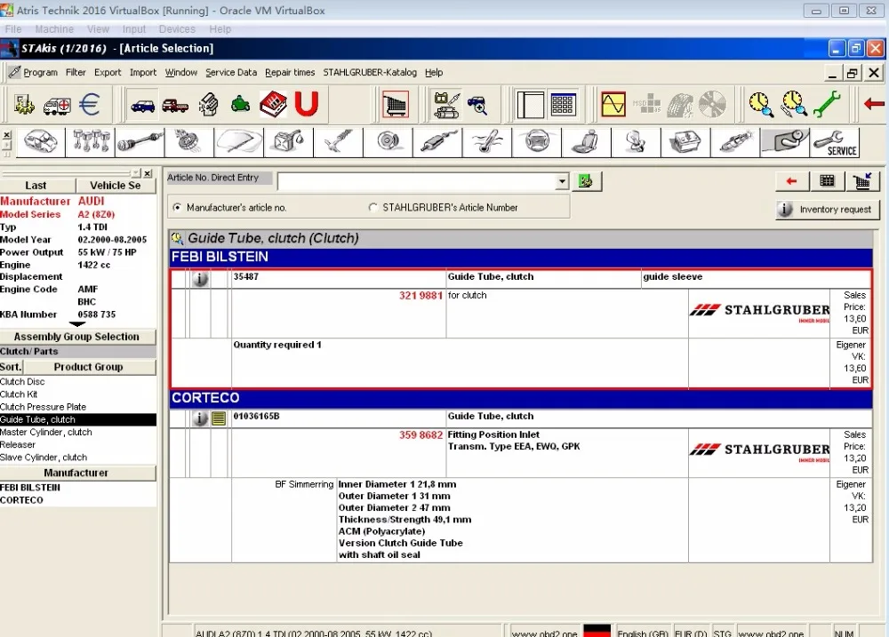Image resolution: width=889 pixels, height=637 pixels.
Task: Click the Assembly Group Selection button
Action: 77,337
